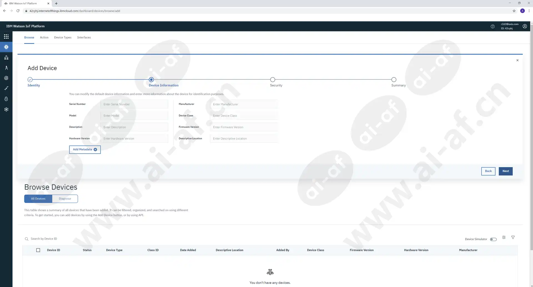The image size is (533, 287).
Task: Open the Interfaces tab
Action: point(84,37)
